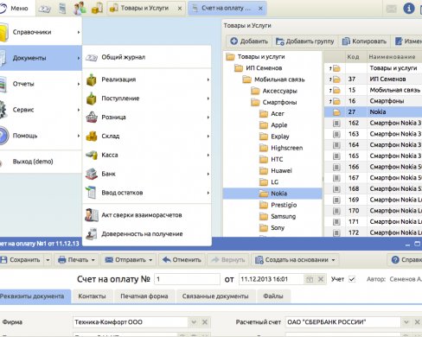Expand the Ввод остатков submenu arrow
Viewport: 422px width, 337px height.
point(208,193)
